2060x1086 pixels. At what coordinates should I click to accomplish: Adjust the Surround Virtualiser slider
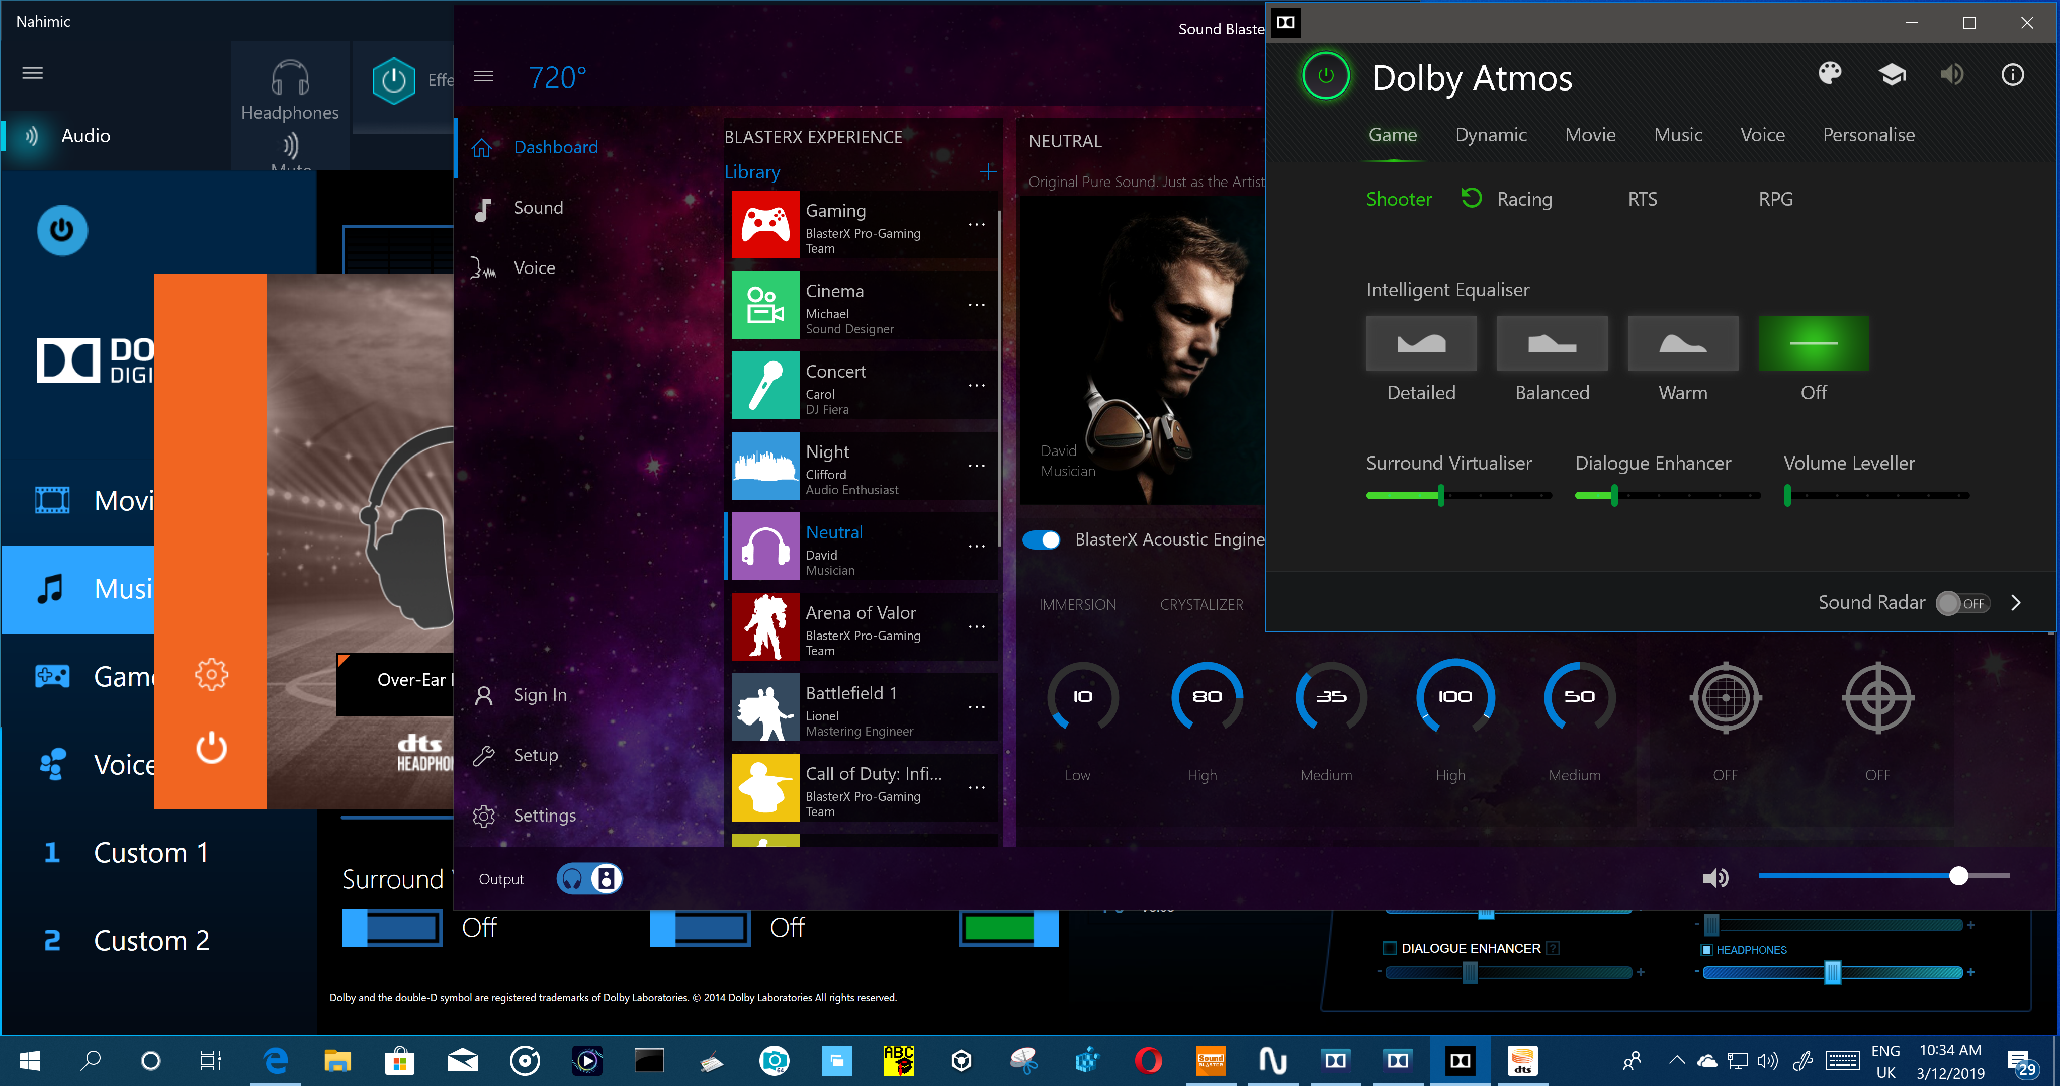coord(1458,496)
